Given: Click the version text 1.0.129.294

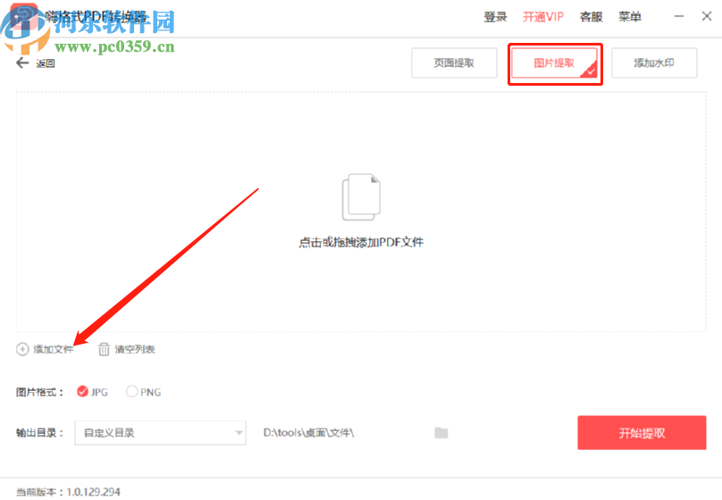Looking at the screenshot, I should pyautogui.click(x=94, y=492).
